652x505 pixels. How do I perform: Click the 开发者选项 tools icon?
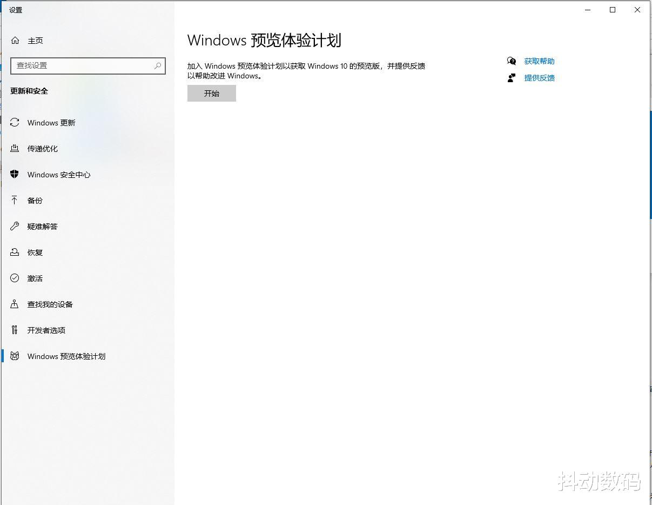click(x=15, y=330)
